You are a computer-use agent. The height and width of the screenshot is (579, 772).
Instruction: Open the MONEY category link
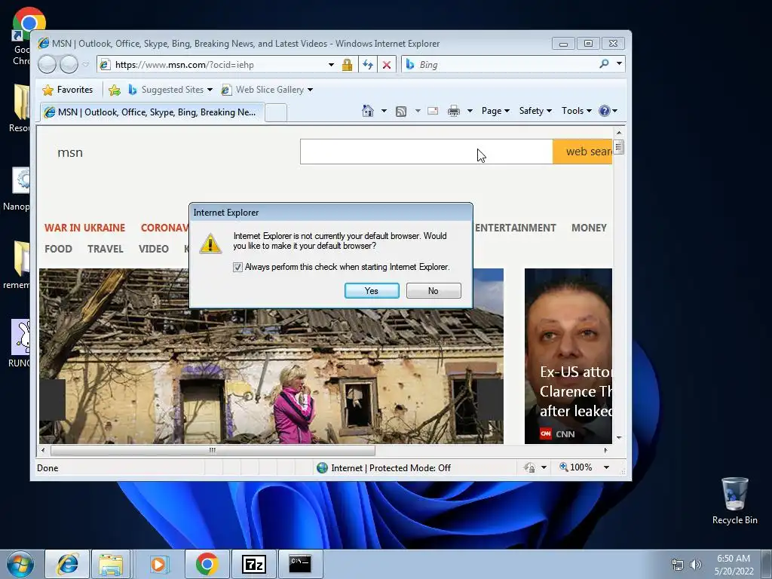[589, 228]
